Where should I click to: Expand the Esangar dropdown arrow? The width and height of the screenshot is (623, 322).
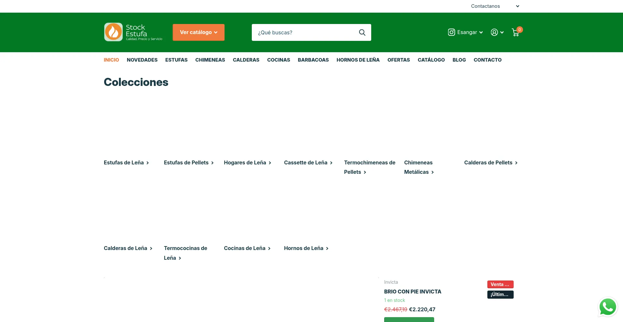pos(481,32)
